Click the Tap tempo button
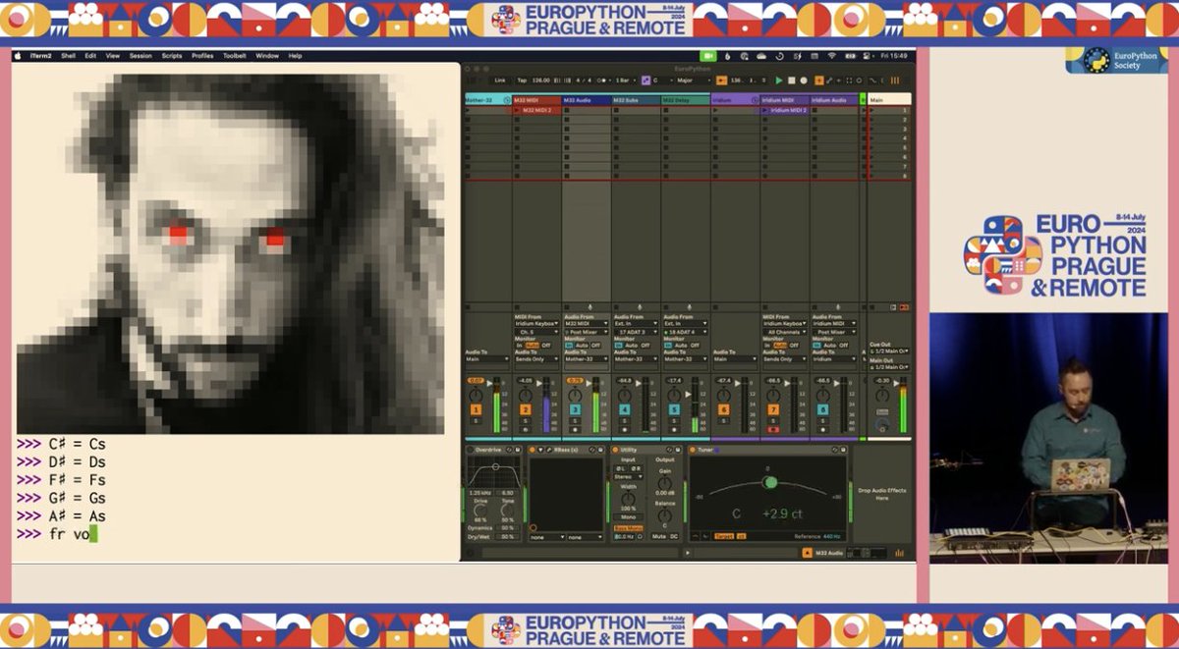Image resolution: width=1179 pixels, height=649 pixels. tap(522, 81)
